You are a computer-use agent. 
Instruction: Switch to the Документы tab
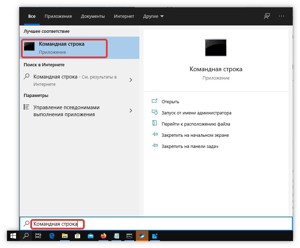click(x=93, y=16)
